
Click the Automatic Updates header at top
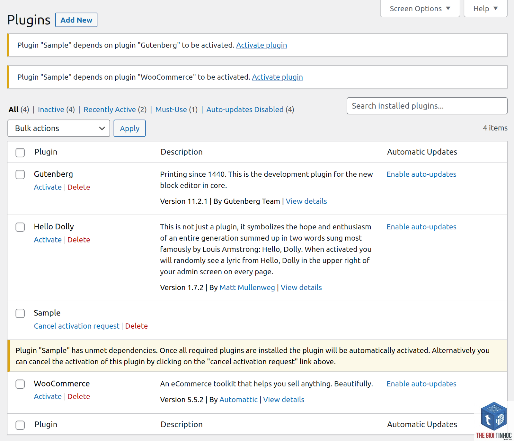[x=422, y=152]
